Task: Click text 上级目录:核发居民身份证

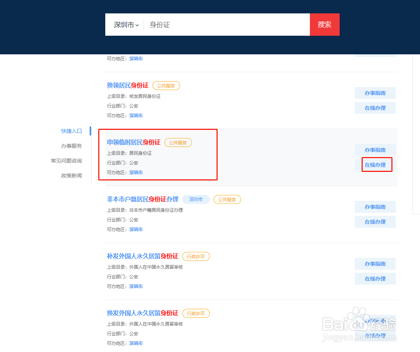Action: (x=134, y=96)
